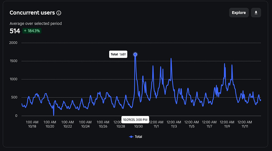This screenshot has height=151, width=272.
Task: Click the 184.3% increase badge
Action: click(x=32, y=31)
